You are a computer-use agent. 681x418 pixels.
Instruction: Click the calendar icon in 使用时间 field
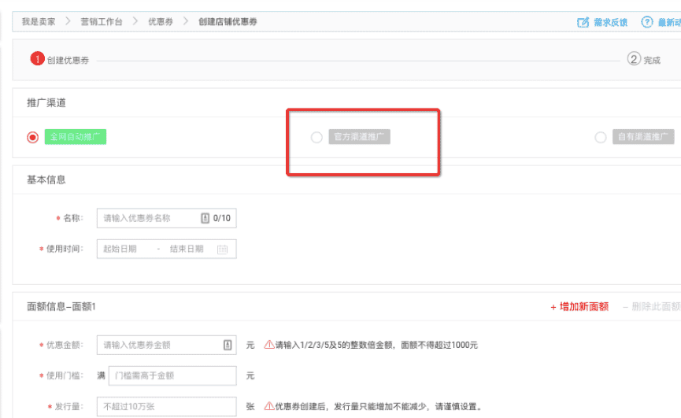[x=222, y=249]
